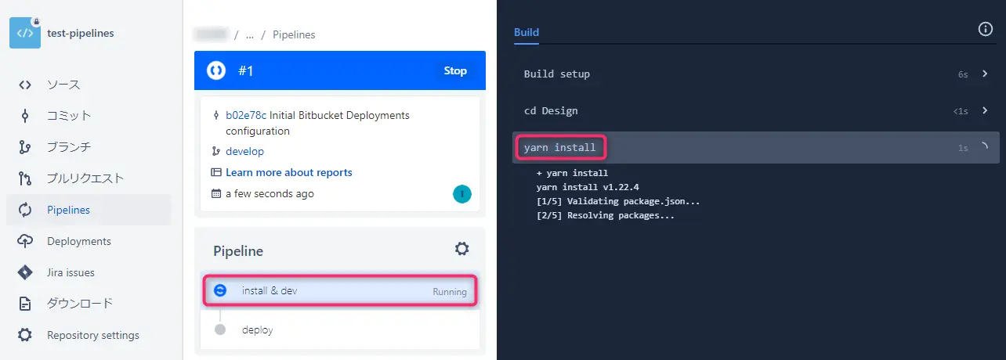
Task: Click the Downloads document icon
Action: pos(25,304)
